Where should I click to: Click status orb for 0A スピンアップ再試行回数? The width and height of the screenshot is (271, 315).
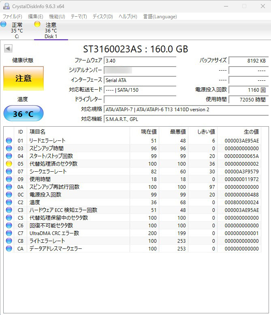pos(9,187)
